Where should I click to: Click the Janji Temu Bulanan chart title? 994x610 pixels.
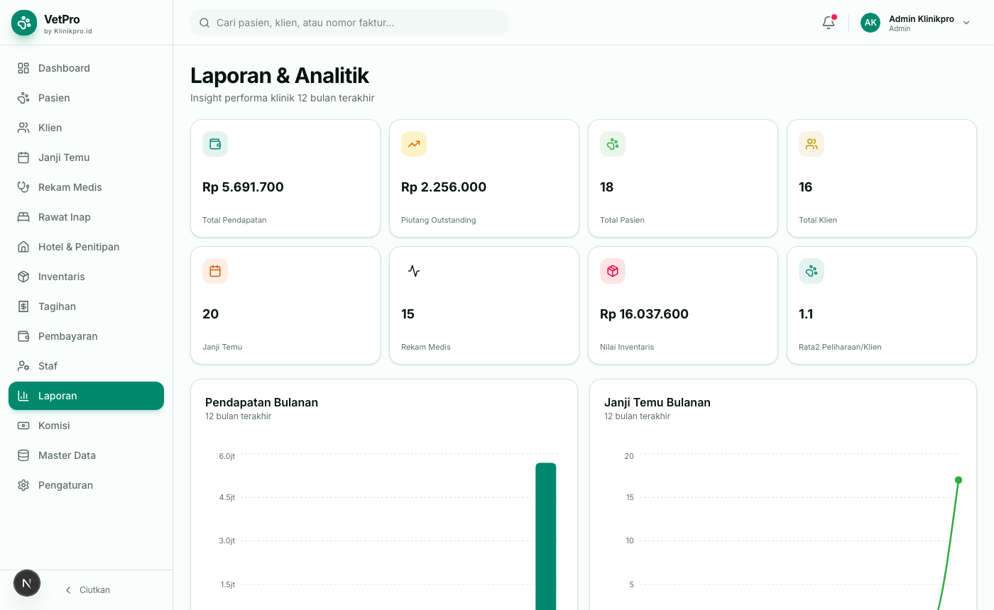click(657, 402)
